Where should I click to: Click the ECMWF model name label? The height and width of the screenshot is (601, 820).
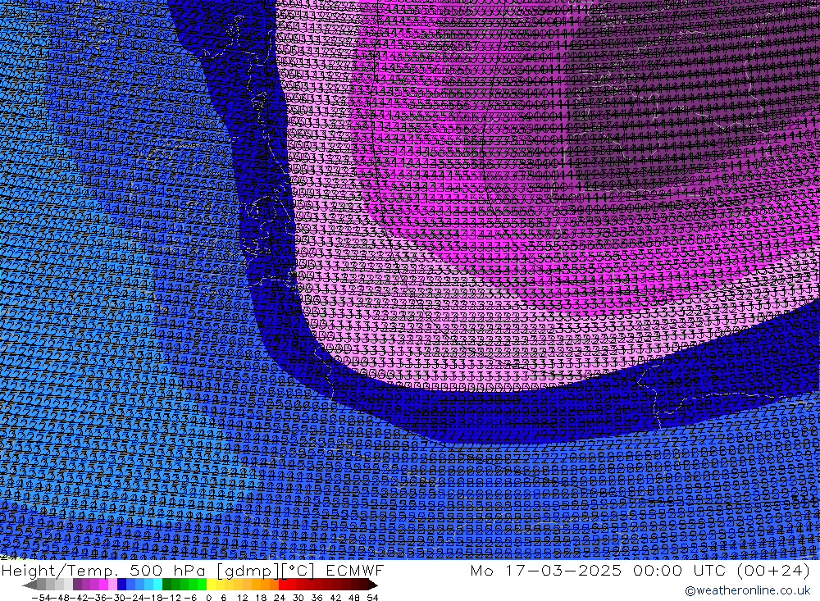pyautogui.click(x=355, y=570)
